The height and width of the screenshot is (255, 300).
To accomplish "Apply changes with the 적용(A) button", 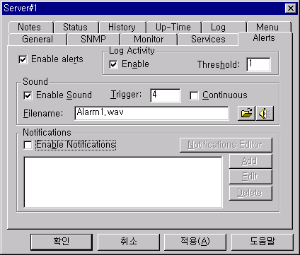I will click(x=195, y=242).
